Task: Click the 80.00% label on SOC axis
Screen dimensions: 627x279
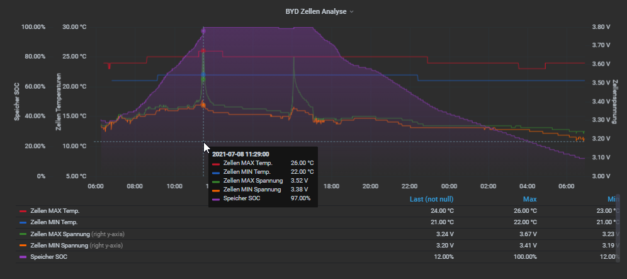Action: pos(35,57)
